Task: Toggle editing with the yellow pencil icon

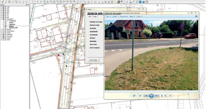Action: click(x=6, y=2)
